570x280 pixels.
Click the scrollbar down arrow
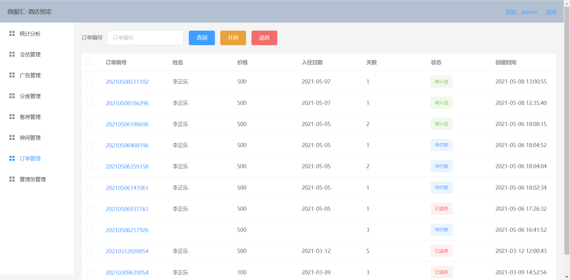[x=567, y=277]
